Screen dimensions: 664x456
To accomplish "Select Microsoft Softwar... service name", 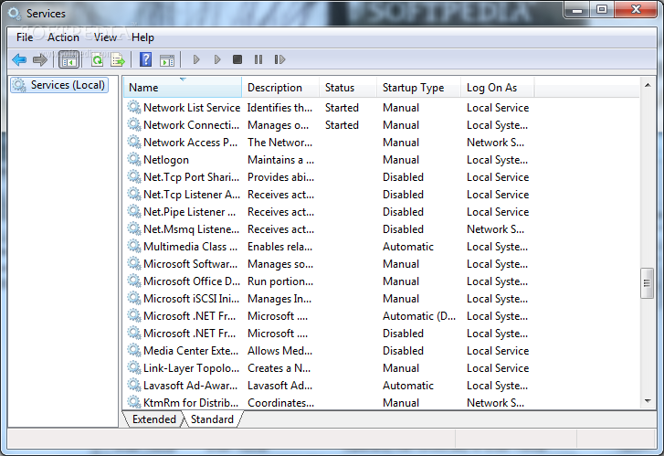I will pos(190,264).
